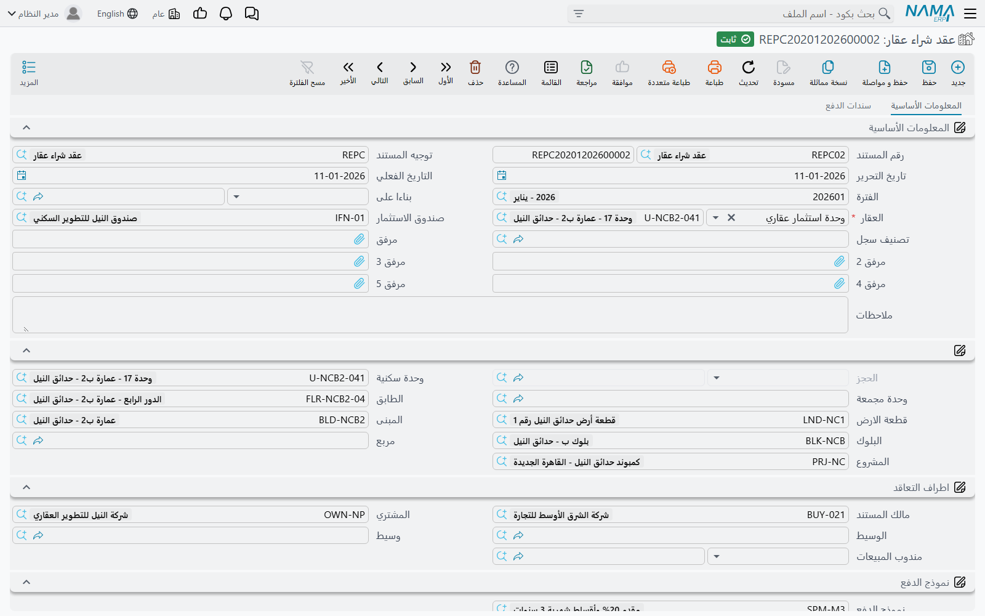
Task: Open بناءا على type dropdown
Action: point(236,197)
